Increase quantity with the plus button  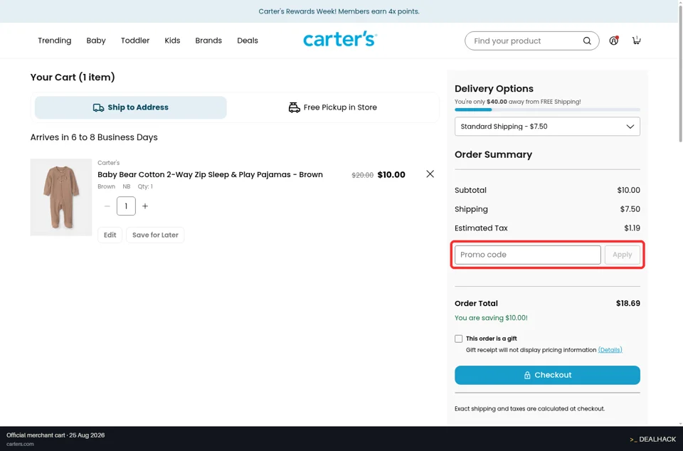pyautogui.click(x=145, y=206)
